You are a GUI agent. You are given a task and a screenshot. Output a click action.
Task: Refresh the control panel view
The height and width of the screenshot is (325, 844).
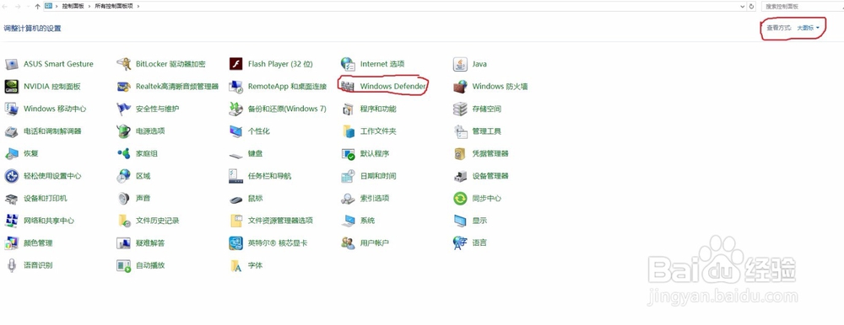tap(752, 7)
